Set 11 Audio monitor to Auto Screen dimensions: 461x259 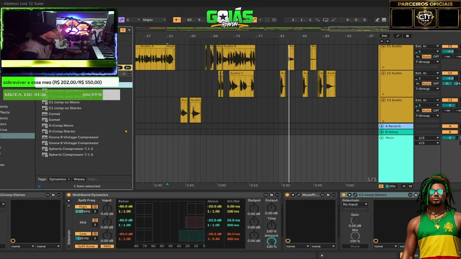click(x=426, y=56)
